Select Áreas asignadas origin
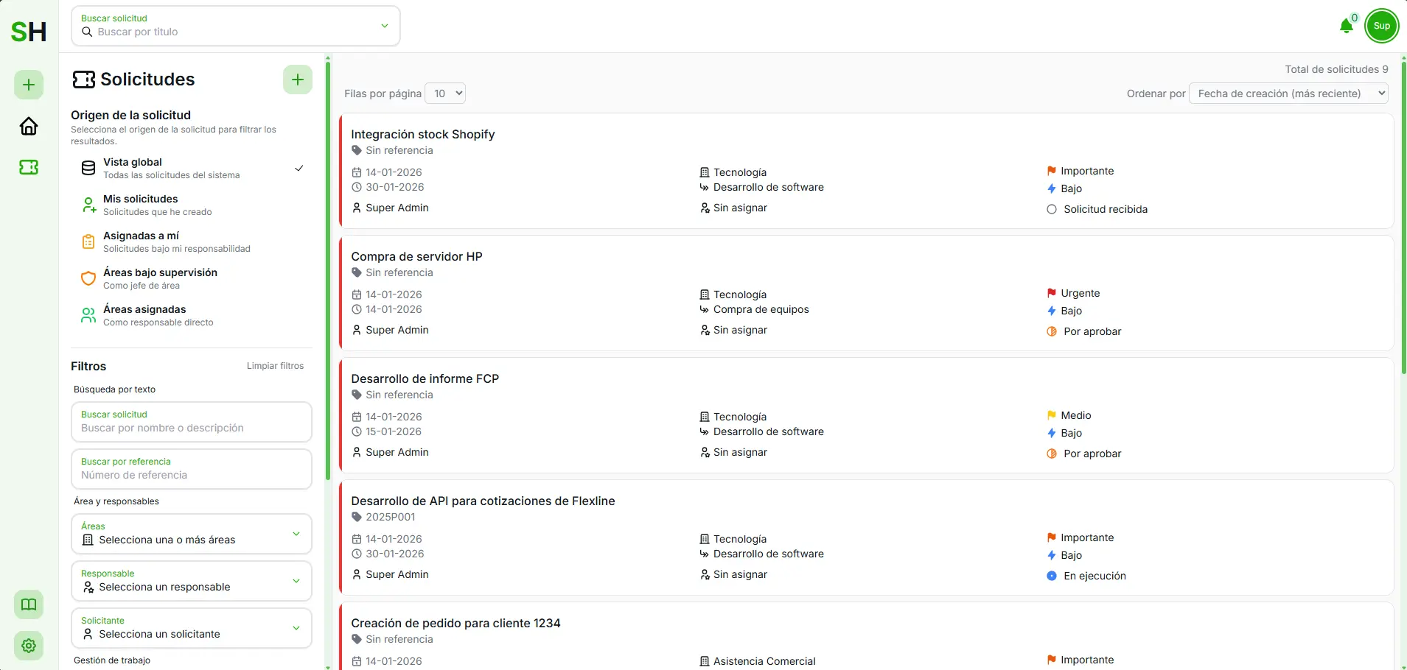Viewport: 1407px width, 670px height. point(192,315)
